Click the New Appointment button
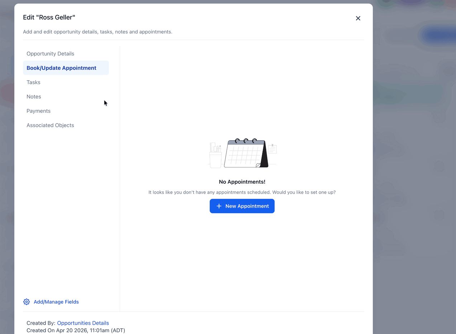 [242, 206]
